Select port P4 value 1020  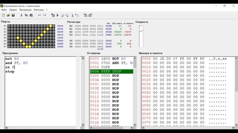coord(60,38)
